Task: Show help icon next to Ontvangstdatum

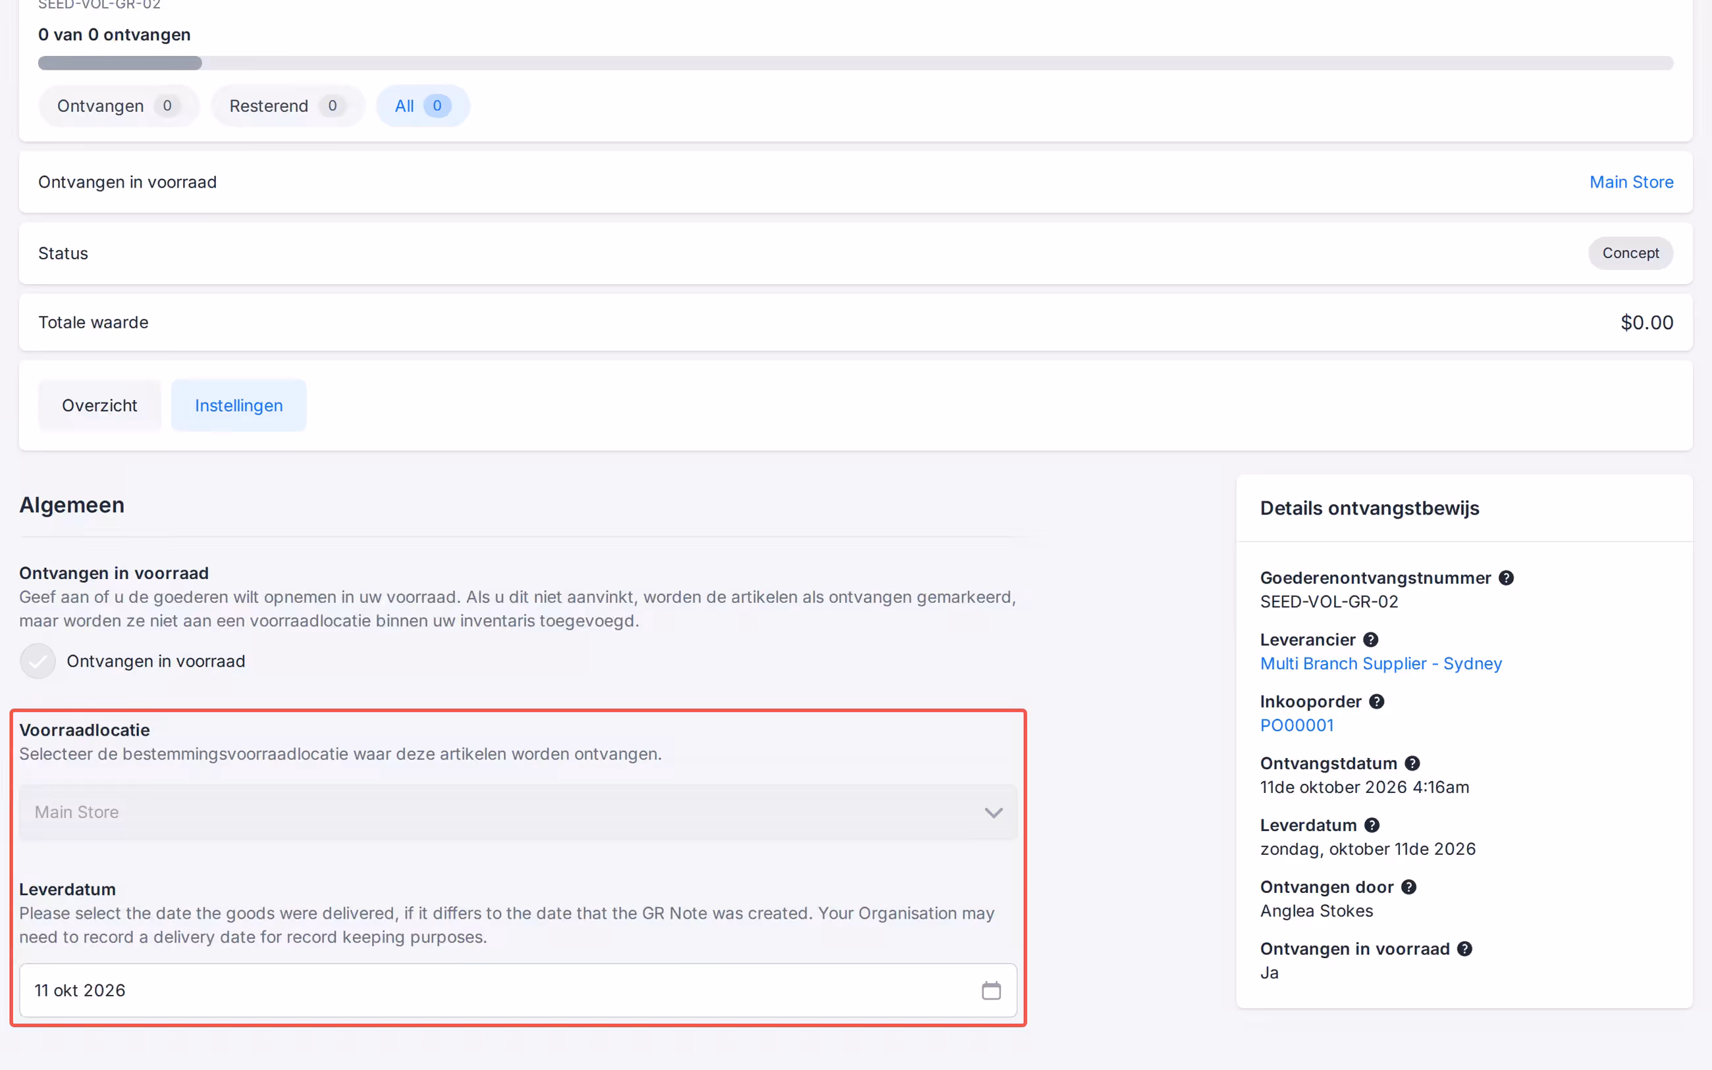Action: pyautogui.click(x=1412, y=763)
